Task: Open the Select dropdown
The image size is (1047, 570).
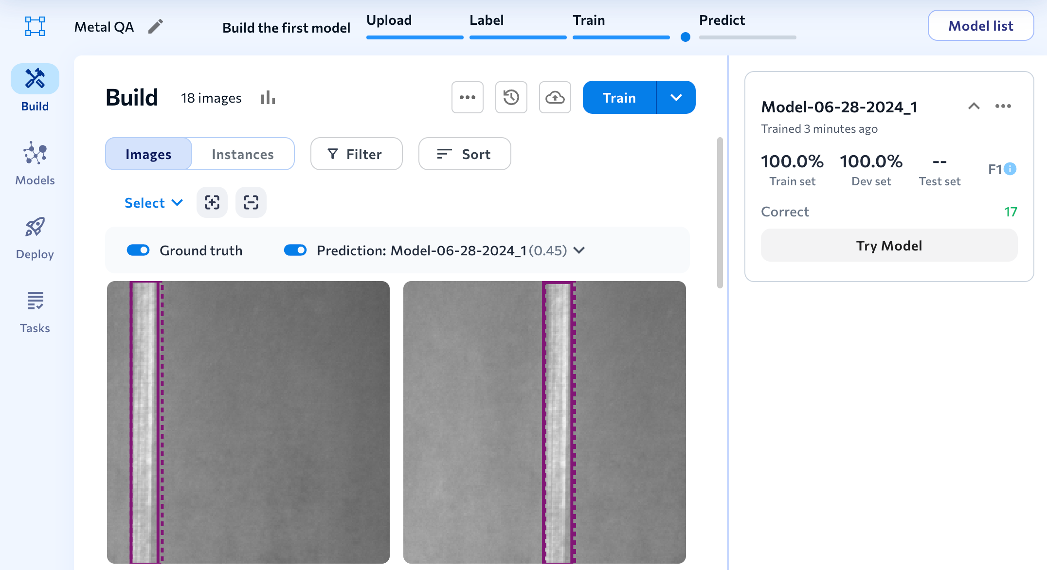Action: pyautogui.click(x=153, y=203)
